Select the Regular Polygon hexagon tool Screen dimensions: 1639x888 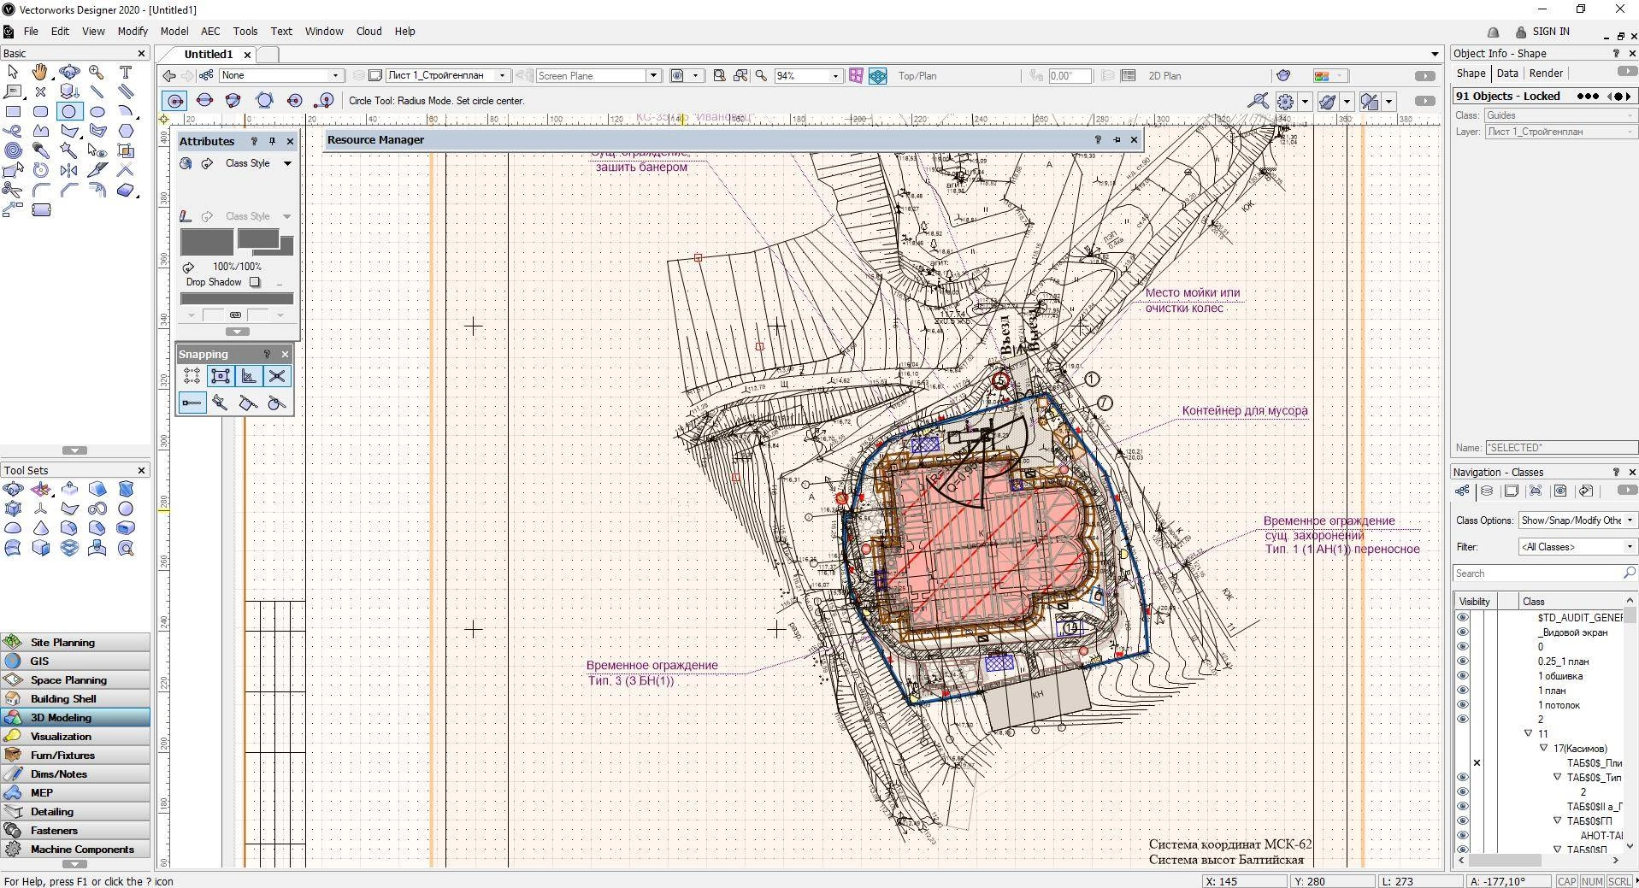click(126, 131)
